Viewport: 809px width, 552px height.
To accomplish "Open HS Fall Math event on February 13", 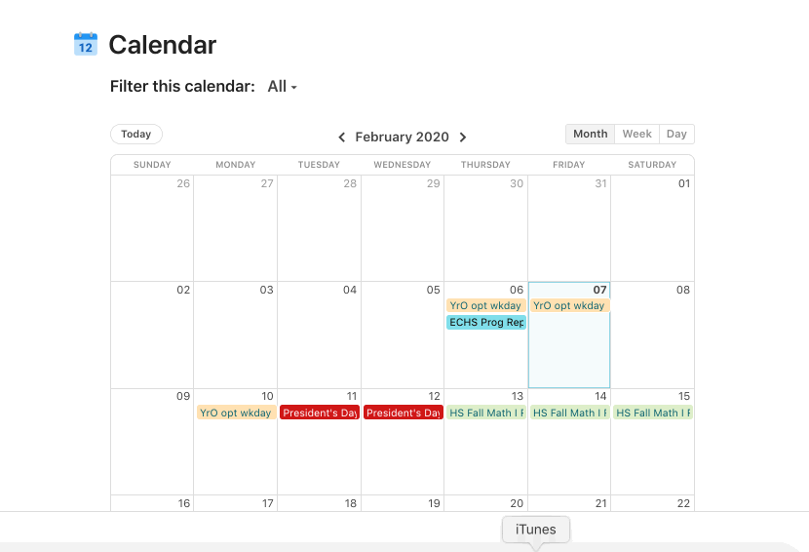I will tap(486, 413).
